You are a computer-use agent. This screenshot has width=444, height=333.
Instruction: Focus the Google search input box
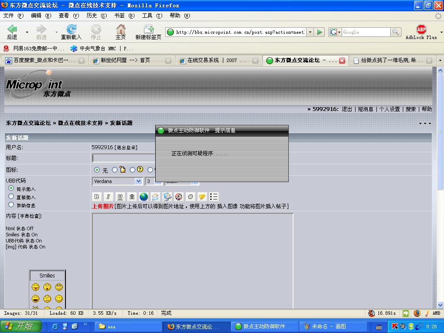click(366, 32)
